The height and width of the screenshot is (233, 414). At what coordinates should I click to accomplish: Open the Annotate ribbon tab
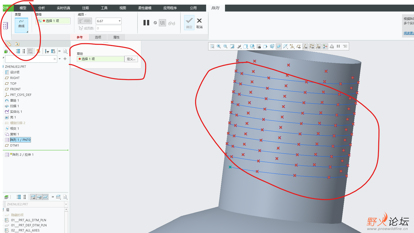pyautogui.click(x=86, y=8)
